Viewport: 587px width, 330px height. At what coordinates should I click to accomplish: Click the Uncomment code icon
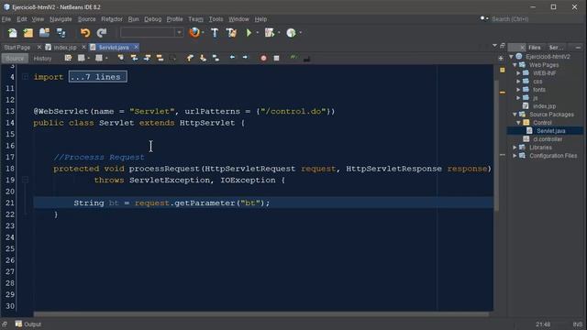pyautogui.click(x=306, y=59)
